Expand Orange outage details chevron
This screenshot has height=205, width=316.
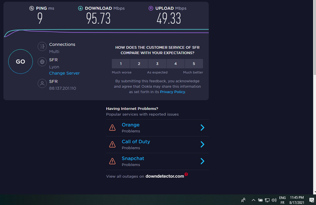202,128
